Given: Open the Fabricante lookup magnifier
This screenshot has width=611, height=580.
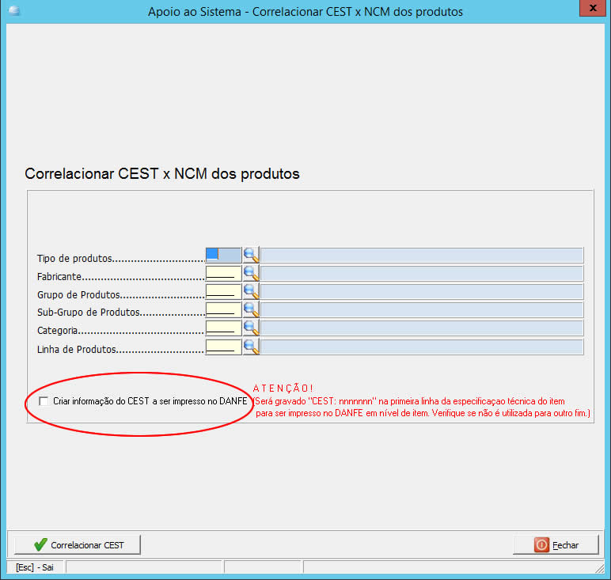Looking at the screenshot, I should tap(251, 273).
